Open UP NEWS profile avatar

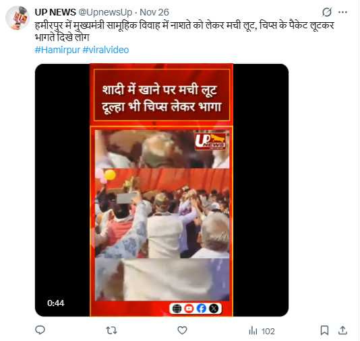pos(18,18)
